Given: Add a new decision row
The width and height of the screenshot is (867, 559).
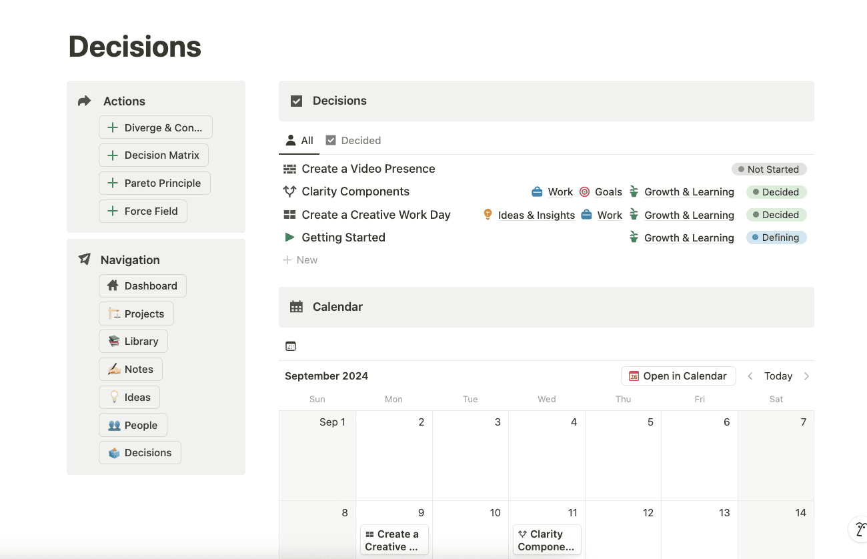Looking at the screenshot, I should 300,260.
